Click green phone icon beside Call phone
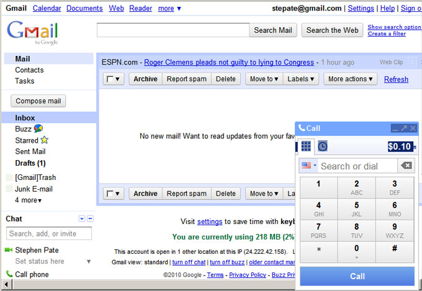Image resolution: width=422 pixels, height=291 pixels. pyautogui.click(x=9, y=274)
